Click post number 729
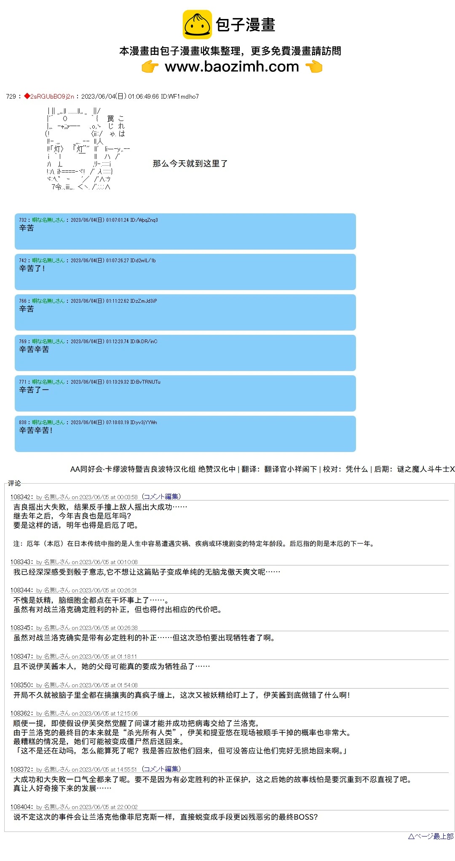The width and height of the screenshot is (455, 861). [11, 97]
